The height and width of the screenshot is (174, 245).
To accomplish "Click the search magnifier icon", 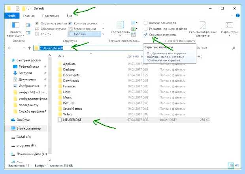I will pos(234,48).
